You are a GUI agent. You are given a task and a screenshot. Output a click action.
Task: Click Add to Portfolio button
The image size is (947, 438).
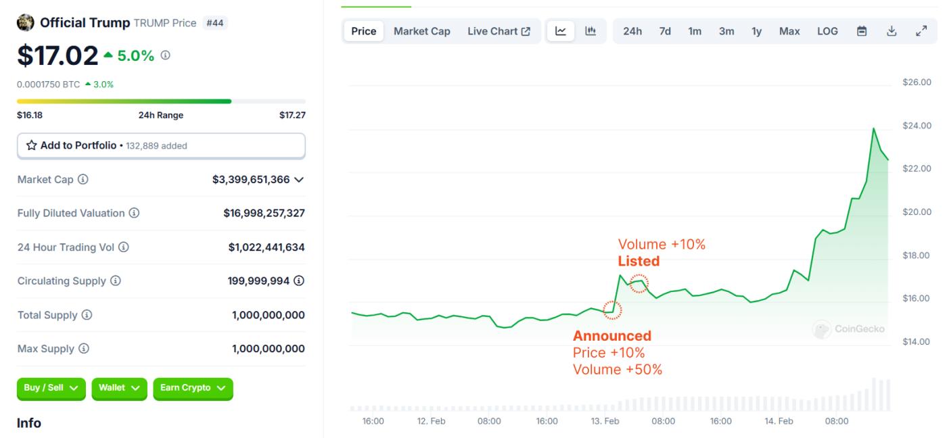click(161, 145)
